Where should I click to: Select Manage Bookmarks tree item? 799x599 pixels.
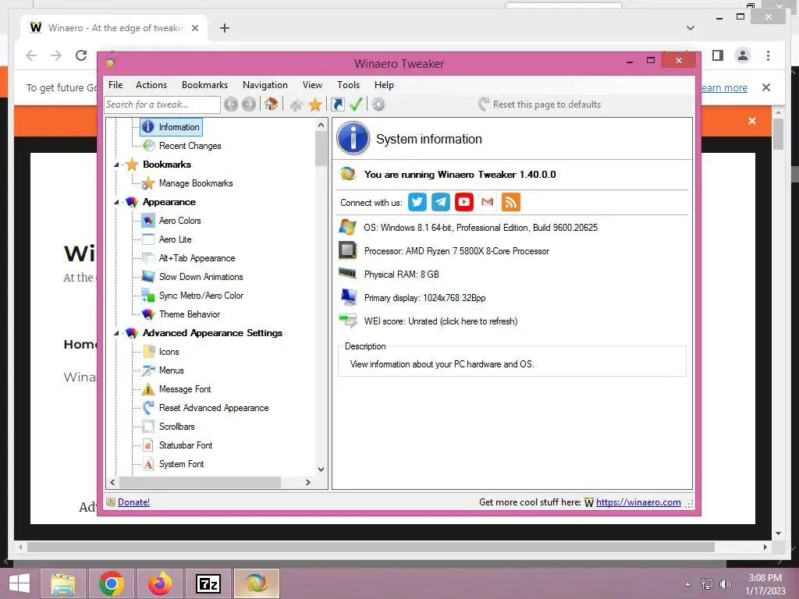coord(196,183)
